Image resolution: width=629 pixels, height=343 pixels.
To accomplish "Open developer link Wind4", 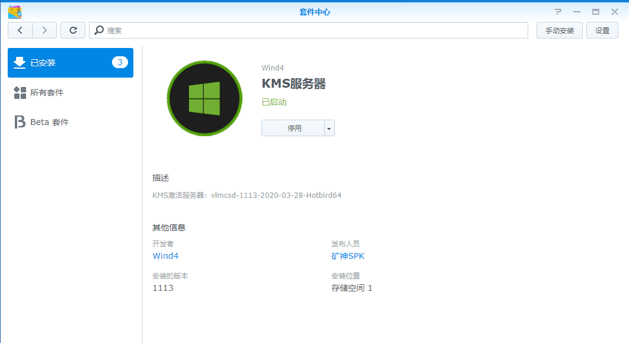I will click(x=165, y=256).
